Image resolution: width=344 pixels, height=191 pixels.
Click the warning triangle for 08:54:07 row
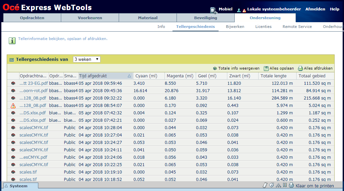(x=13, y=106)
